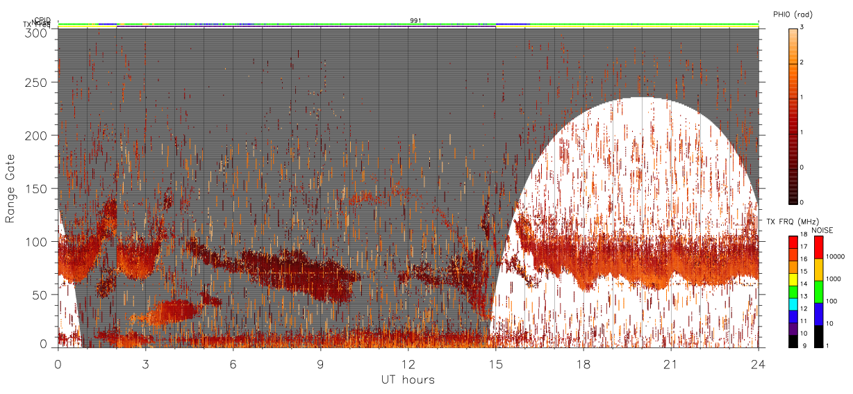Select the cyan 12–13 MHz TX FRQ swatch
853x394 pixels.
(x=792, y=304)
